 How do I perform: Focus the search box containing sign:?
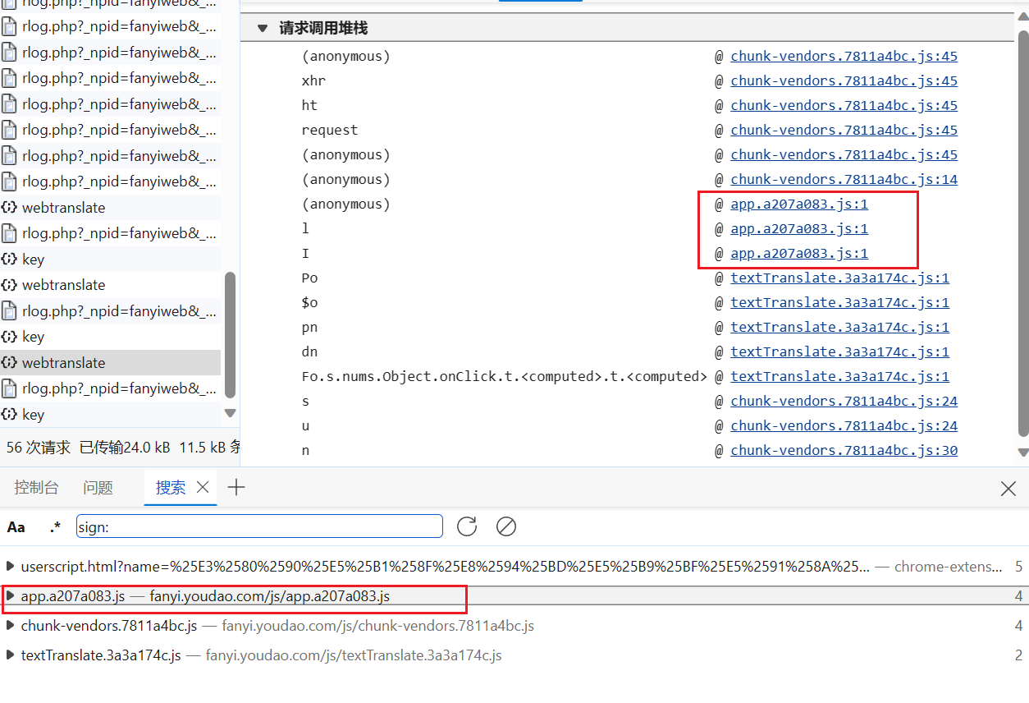[259, 526]
